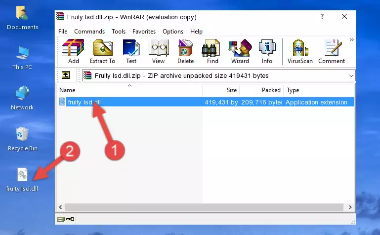Open the archive path dropdown
The width and height of the screenshot is (380, 235).
pyautogui.click(x=351, y=75)
